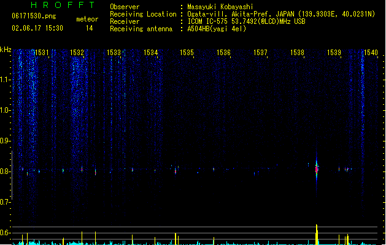The image size is (386, 245).
Task: Click the 1.1 frequency axis label
Action: click(5, 80)
